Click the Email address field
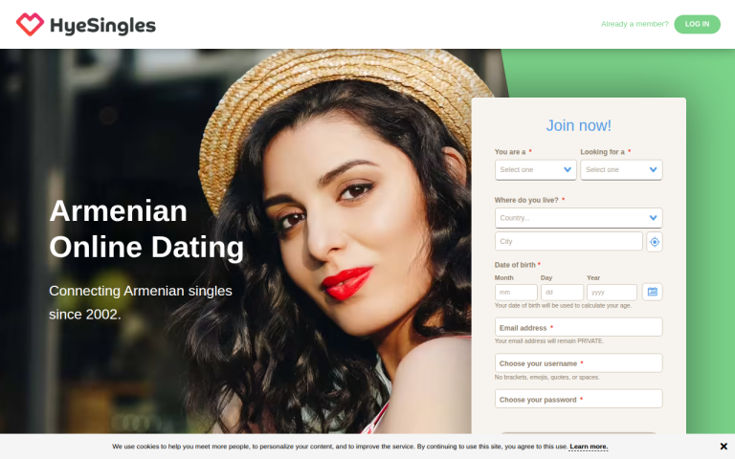Image resolution: width=735 pixels, height=459 pixels. [x=578, y=327]
